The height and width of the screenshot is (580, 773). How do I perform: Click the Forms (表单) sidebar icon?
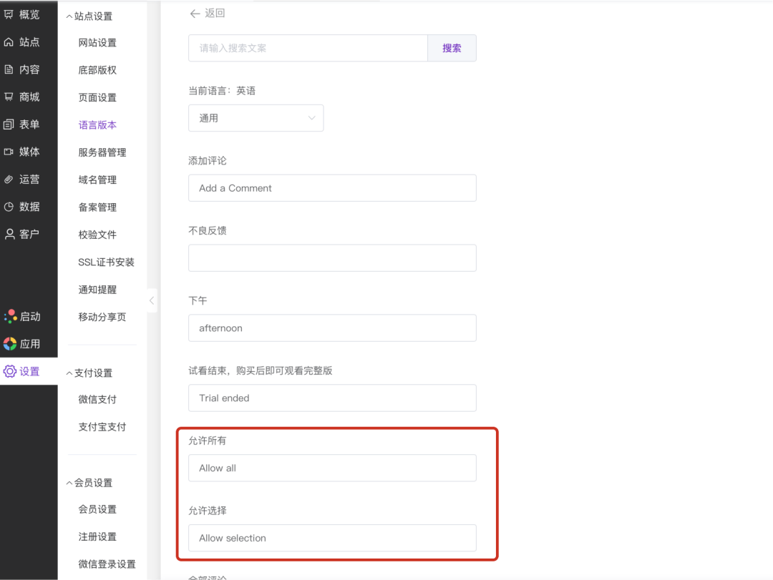coord(9,124)
